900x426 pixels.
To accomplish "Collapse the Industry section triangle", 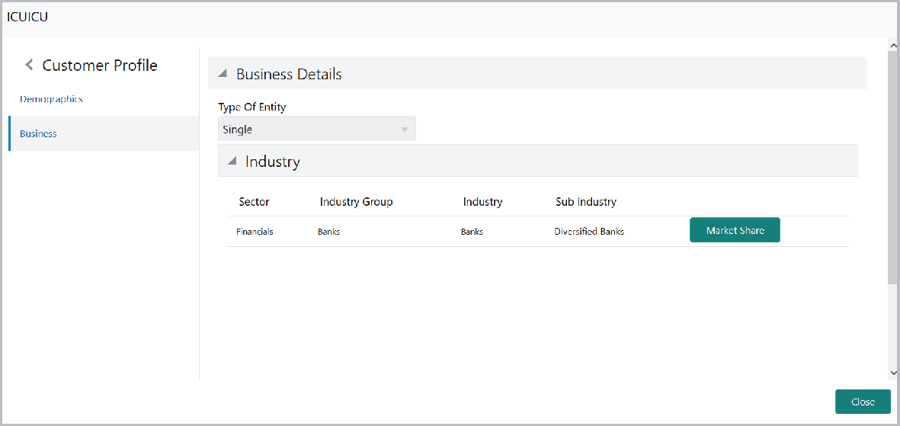I will click(x=232, y=162).
